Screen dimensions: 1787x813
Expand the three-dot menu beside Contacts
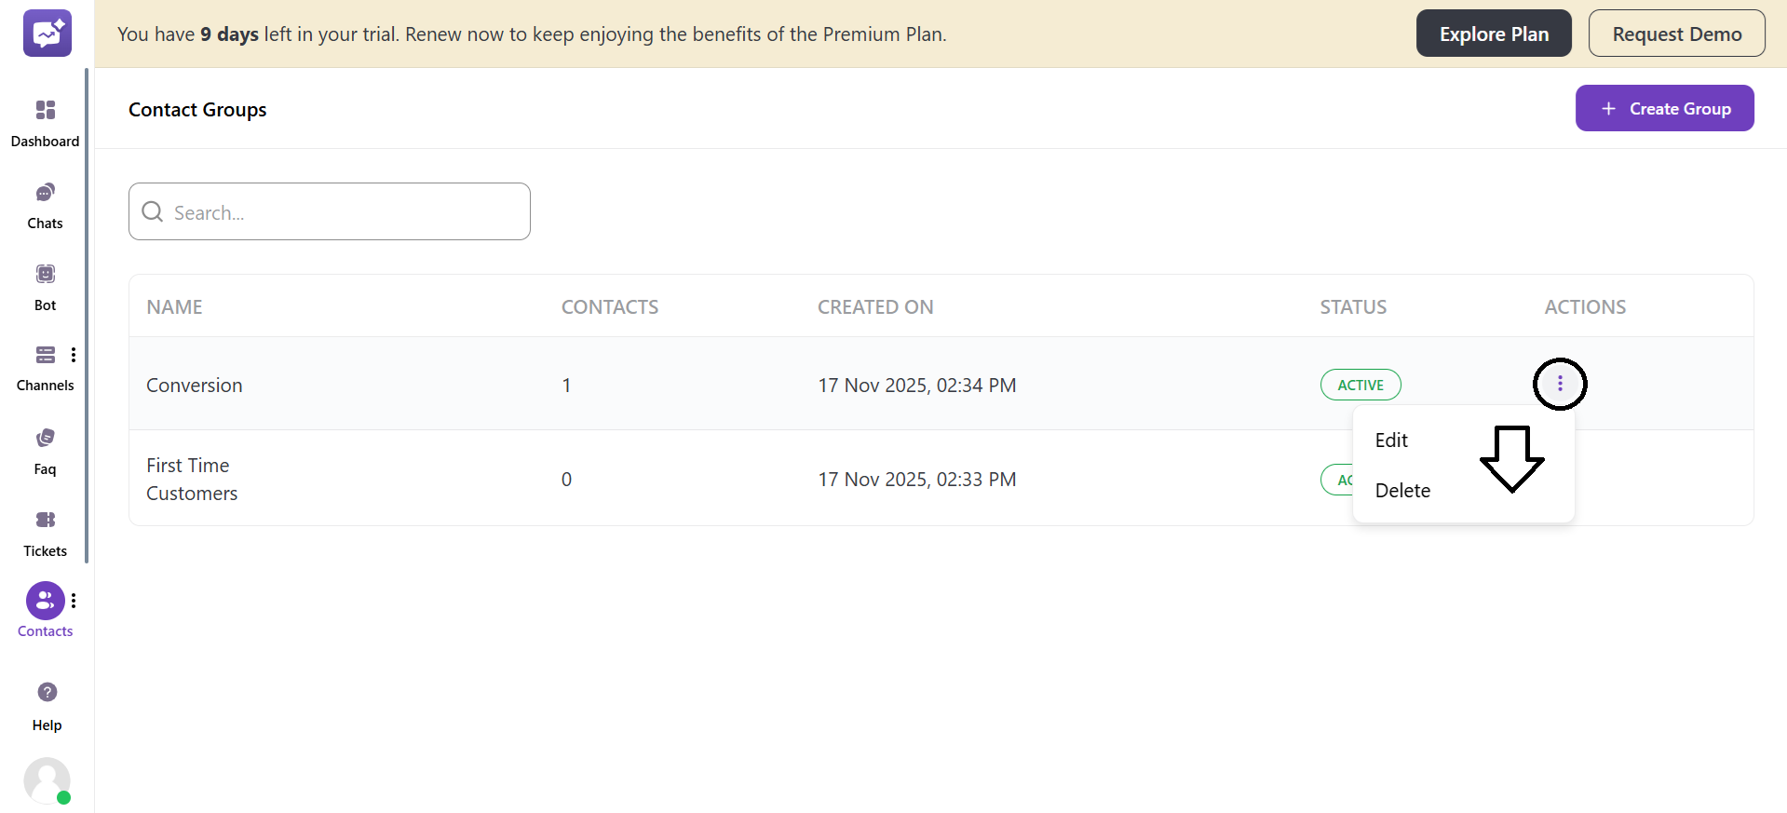point(74,601)
